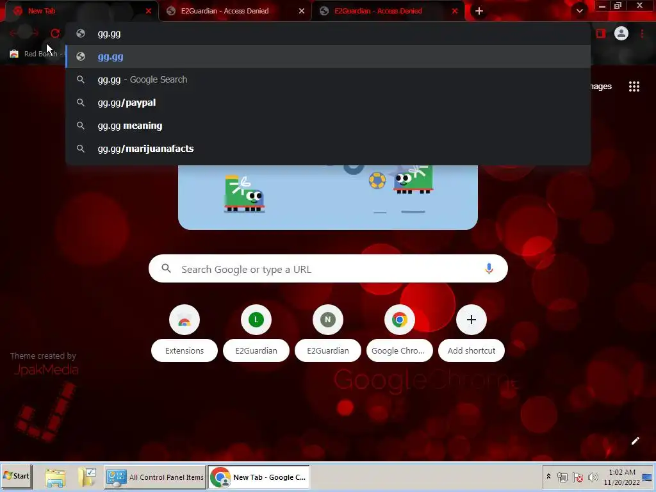
Task: Close the New Tab tab
Action: point(148,11)
